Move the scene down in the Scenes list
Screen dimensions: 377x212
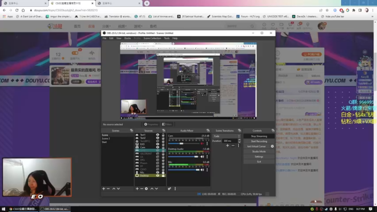(118, 189)
